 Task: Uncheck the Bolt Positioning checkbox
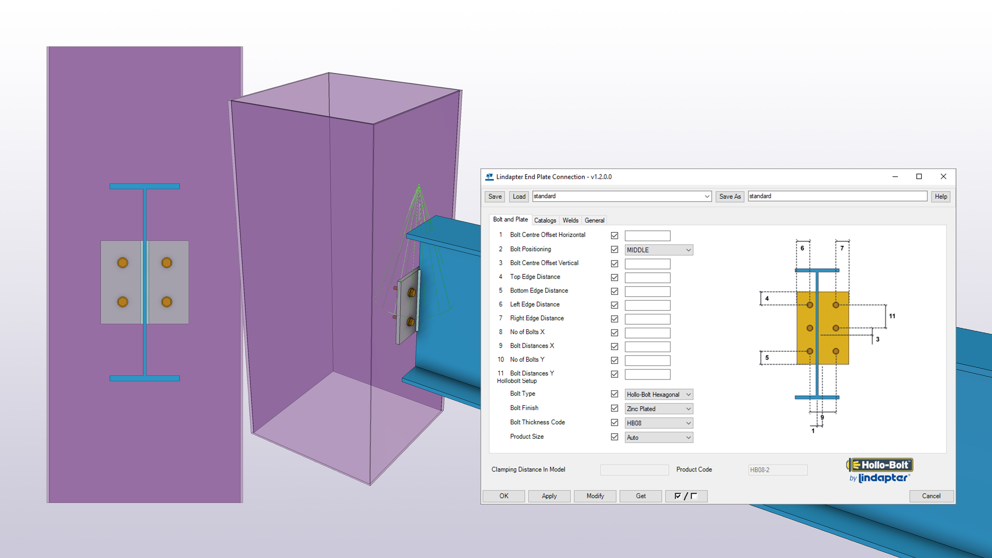(x=615, y=250)
